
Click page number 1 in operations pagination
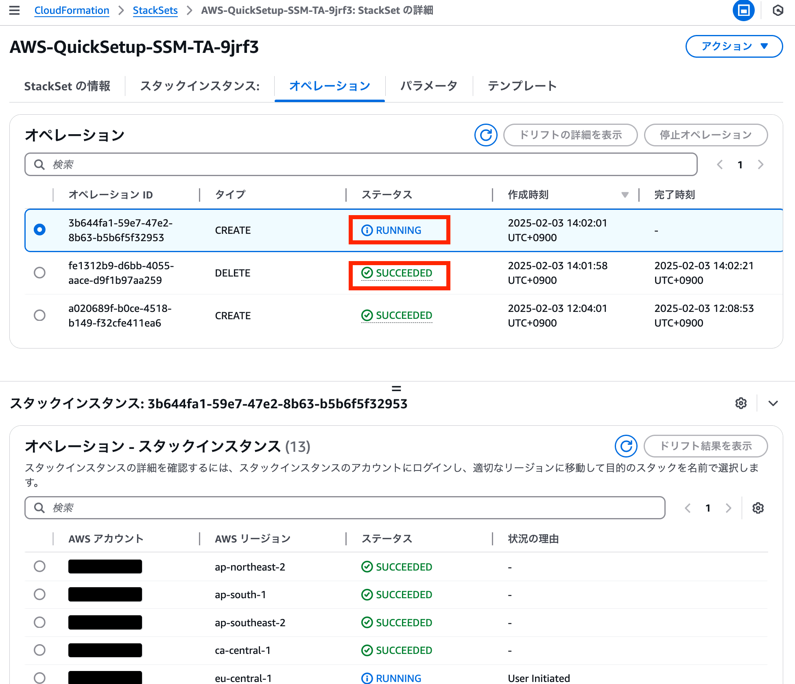tap(740, 165)
